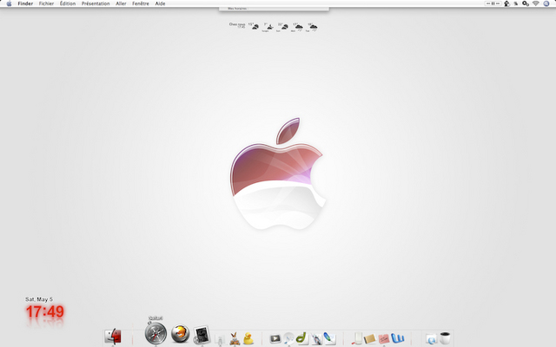
Task: Open Safari compass icon in dock
Action: 156,333
